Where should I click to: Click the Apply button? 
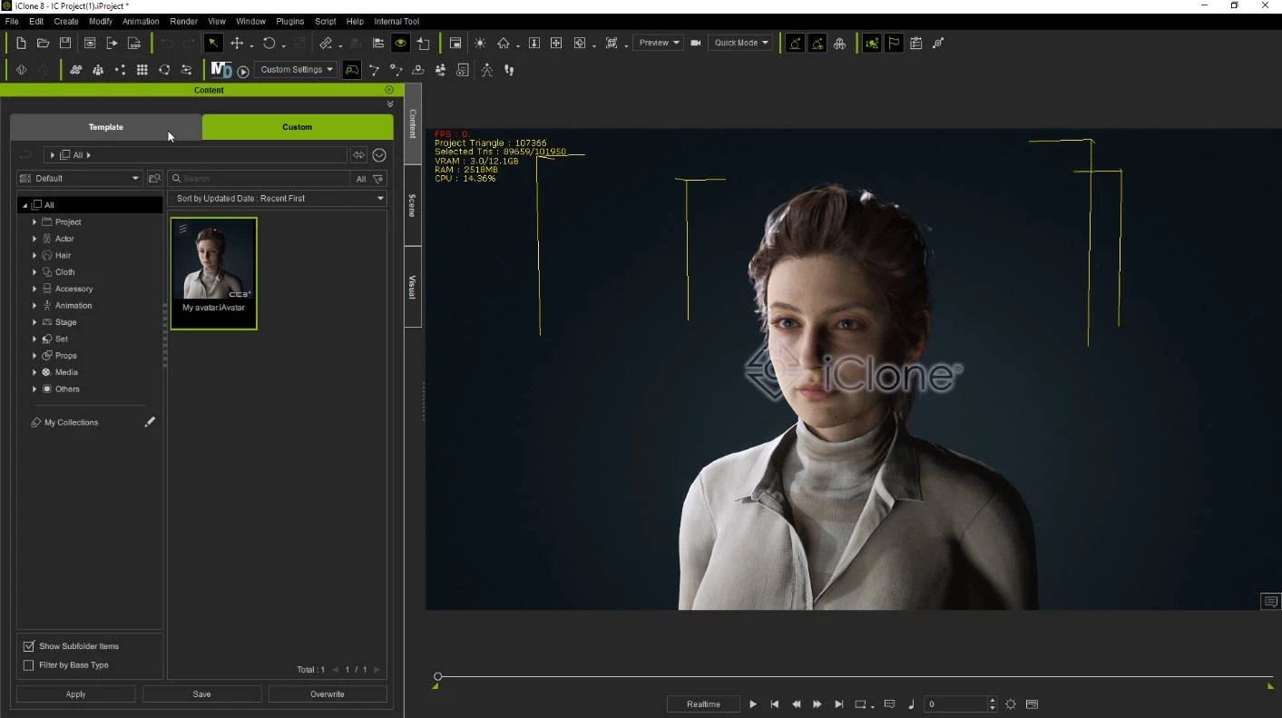click(x=75, y=694)
